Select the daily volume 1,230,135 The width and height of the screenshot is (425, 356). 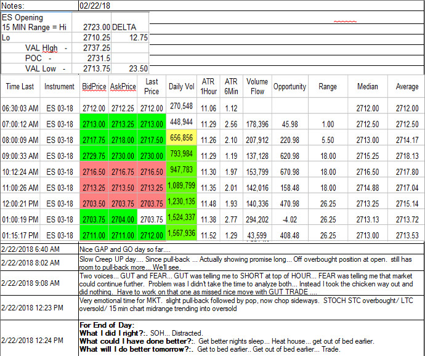point(182,201)
